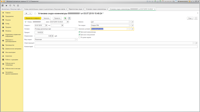Open Настройка и администрирование section
The height and width of the screenshot is (112, 200).
coord(11,73)
